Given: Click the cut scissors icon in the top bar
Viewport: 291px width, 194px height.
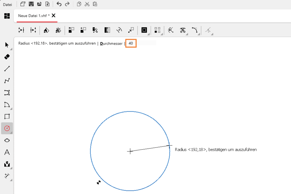Looking at the screenshot, I should [x=87, y=4].
